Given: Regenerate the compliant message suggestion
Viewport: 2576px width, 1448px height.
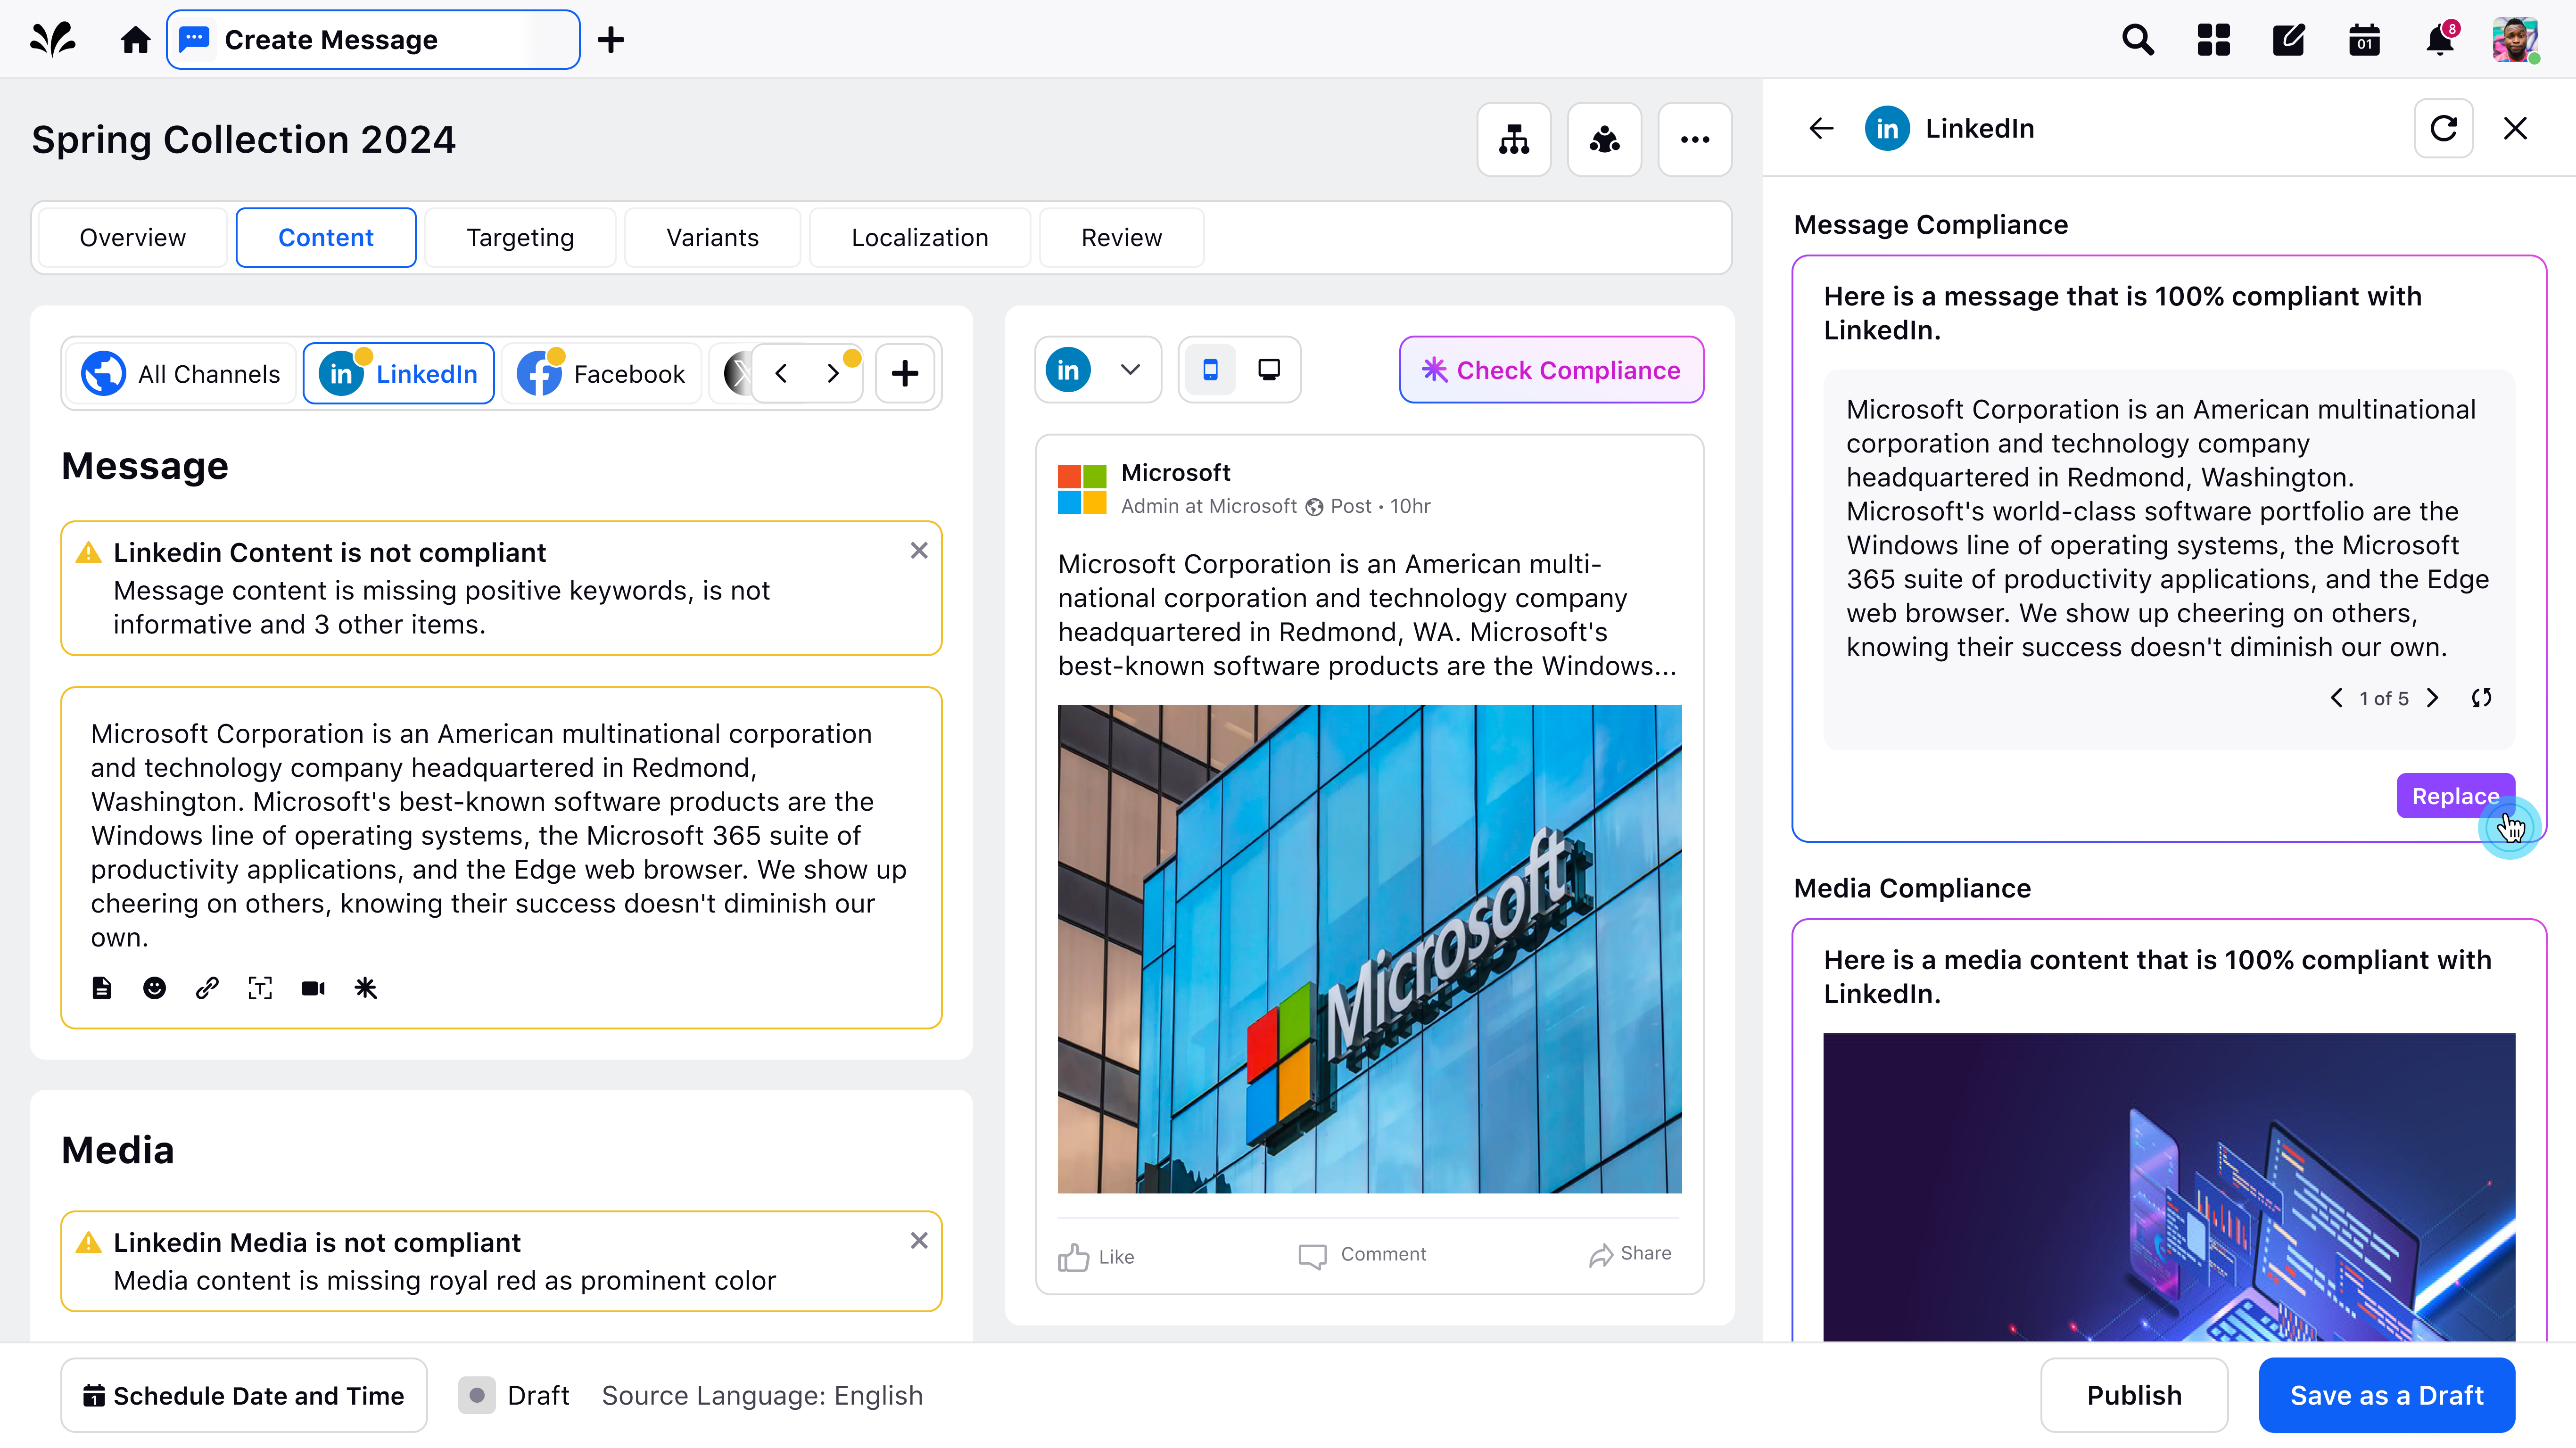Looking at the screenshot, I should point(2481,698).
